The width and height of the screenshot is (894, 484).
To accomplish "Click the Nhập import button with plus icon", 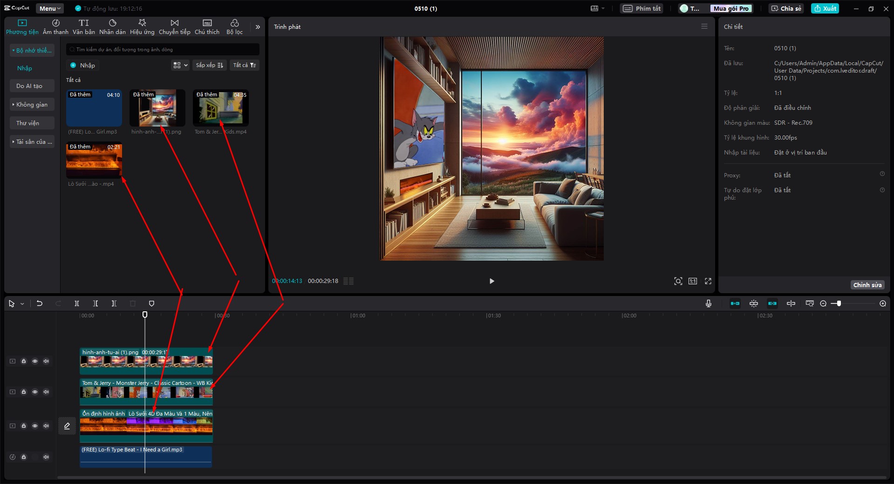I will (x=82, y=65).
